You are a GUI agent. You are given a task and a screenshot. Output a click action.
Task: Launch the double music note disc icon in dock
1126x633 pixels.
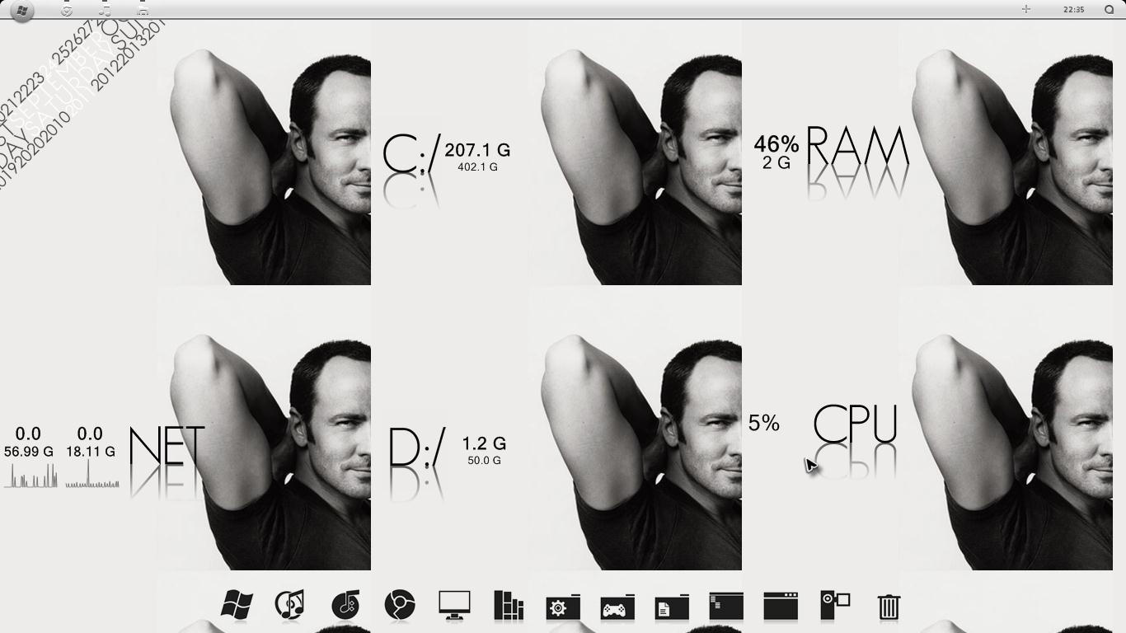(x=289, y=605)
